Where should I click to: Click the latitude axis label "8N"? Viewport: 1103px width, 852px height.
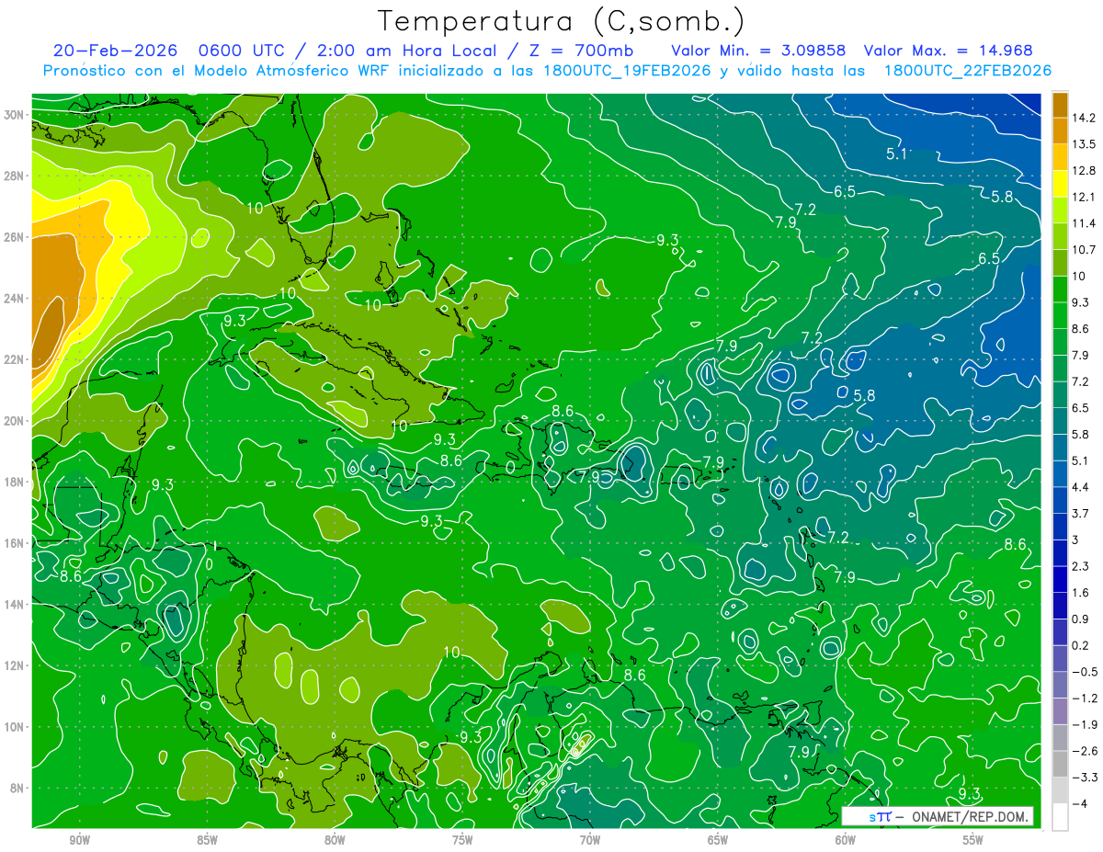(17, 789)
